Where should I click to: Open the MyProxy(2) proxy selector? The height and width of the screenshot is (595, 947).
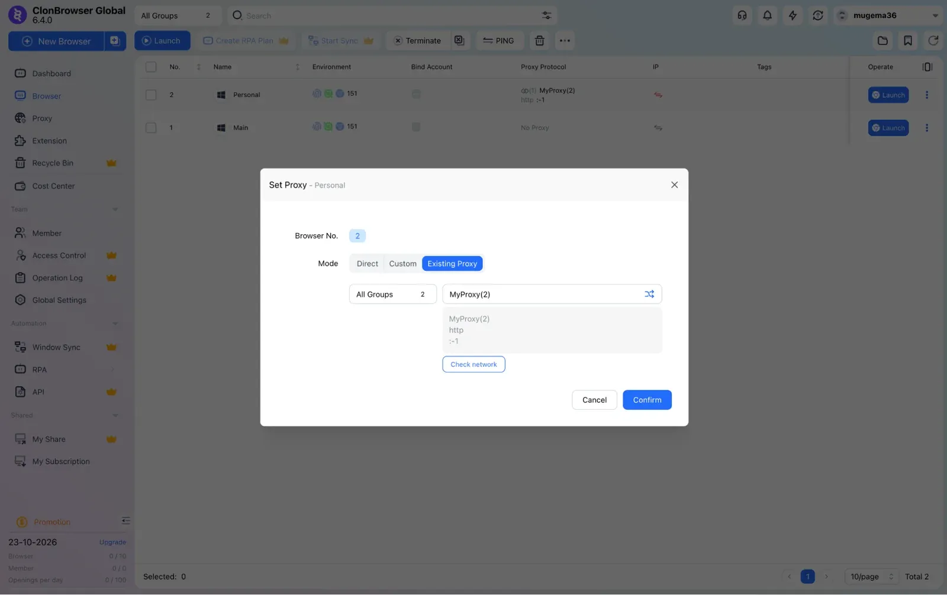tap(552, 294)
